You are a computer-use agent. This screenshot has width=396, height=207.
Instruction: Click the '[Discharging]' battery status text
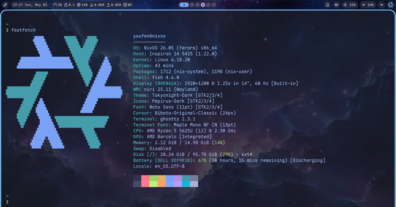308,160
